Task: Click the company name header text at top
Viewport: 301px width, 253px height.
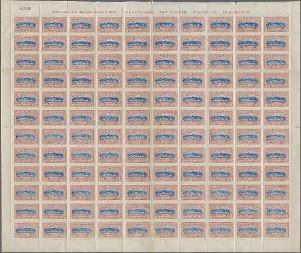Action: pyautogui.click(x=84, y=12)
